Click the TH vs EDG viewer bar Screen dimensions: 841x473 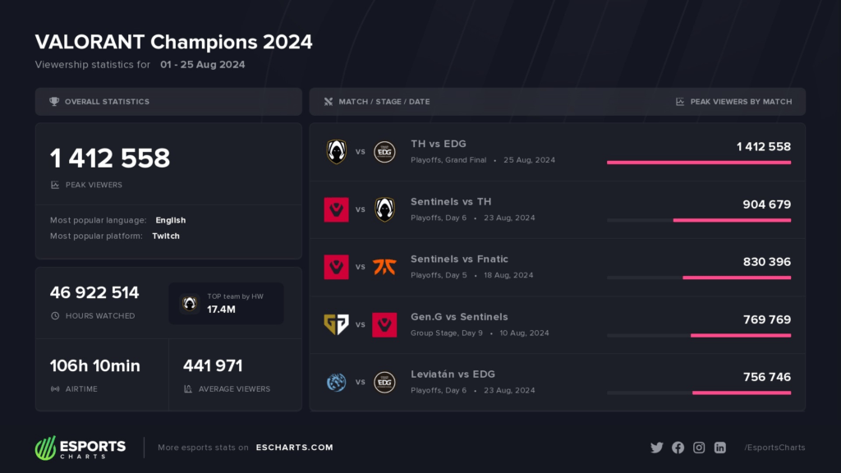pyautogui.click(x=699, y=163)
